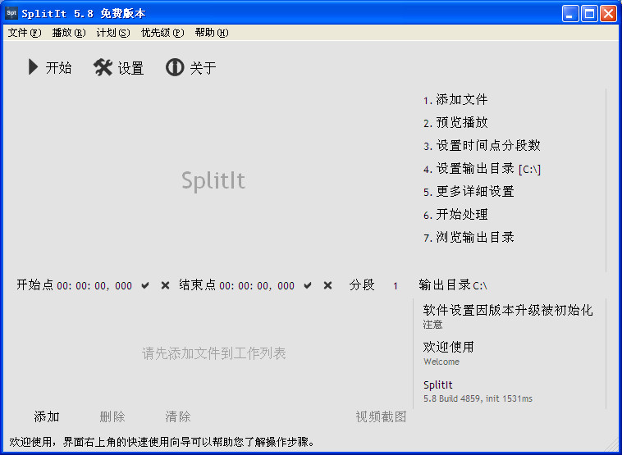
Task: Click the SplitIt app icon in title bar
Action: coord(11,13)
